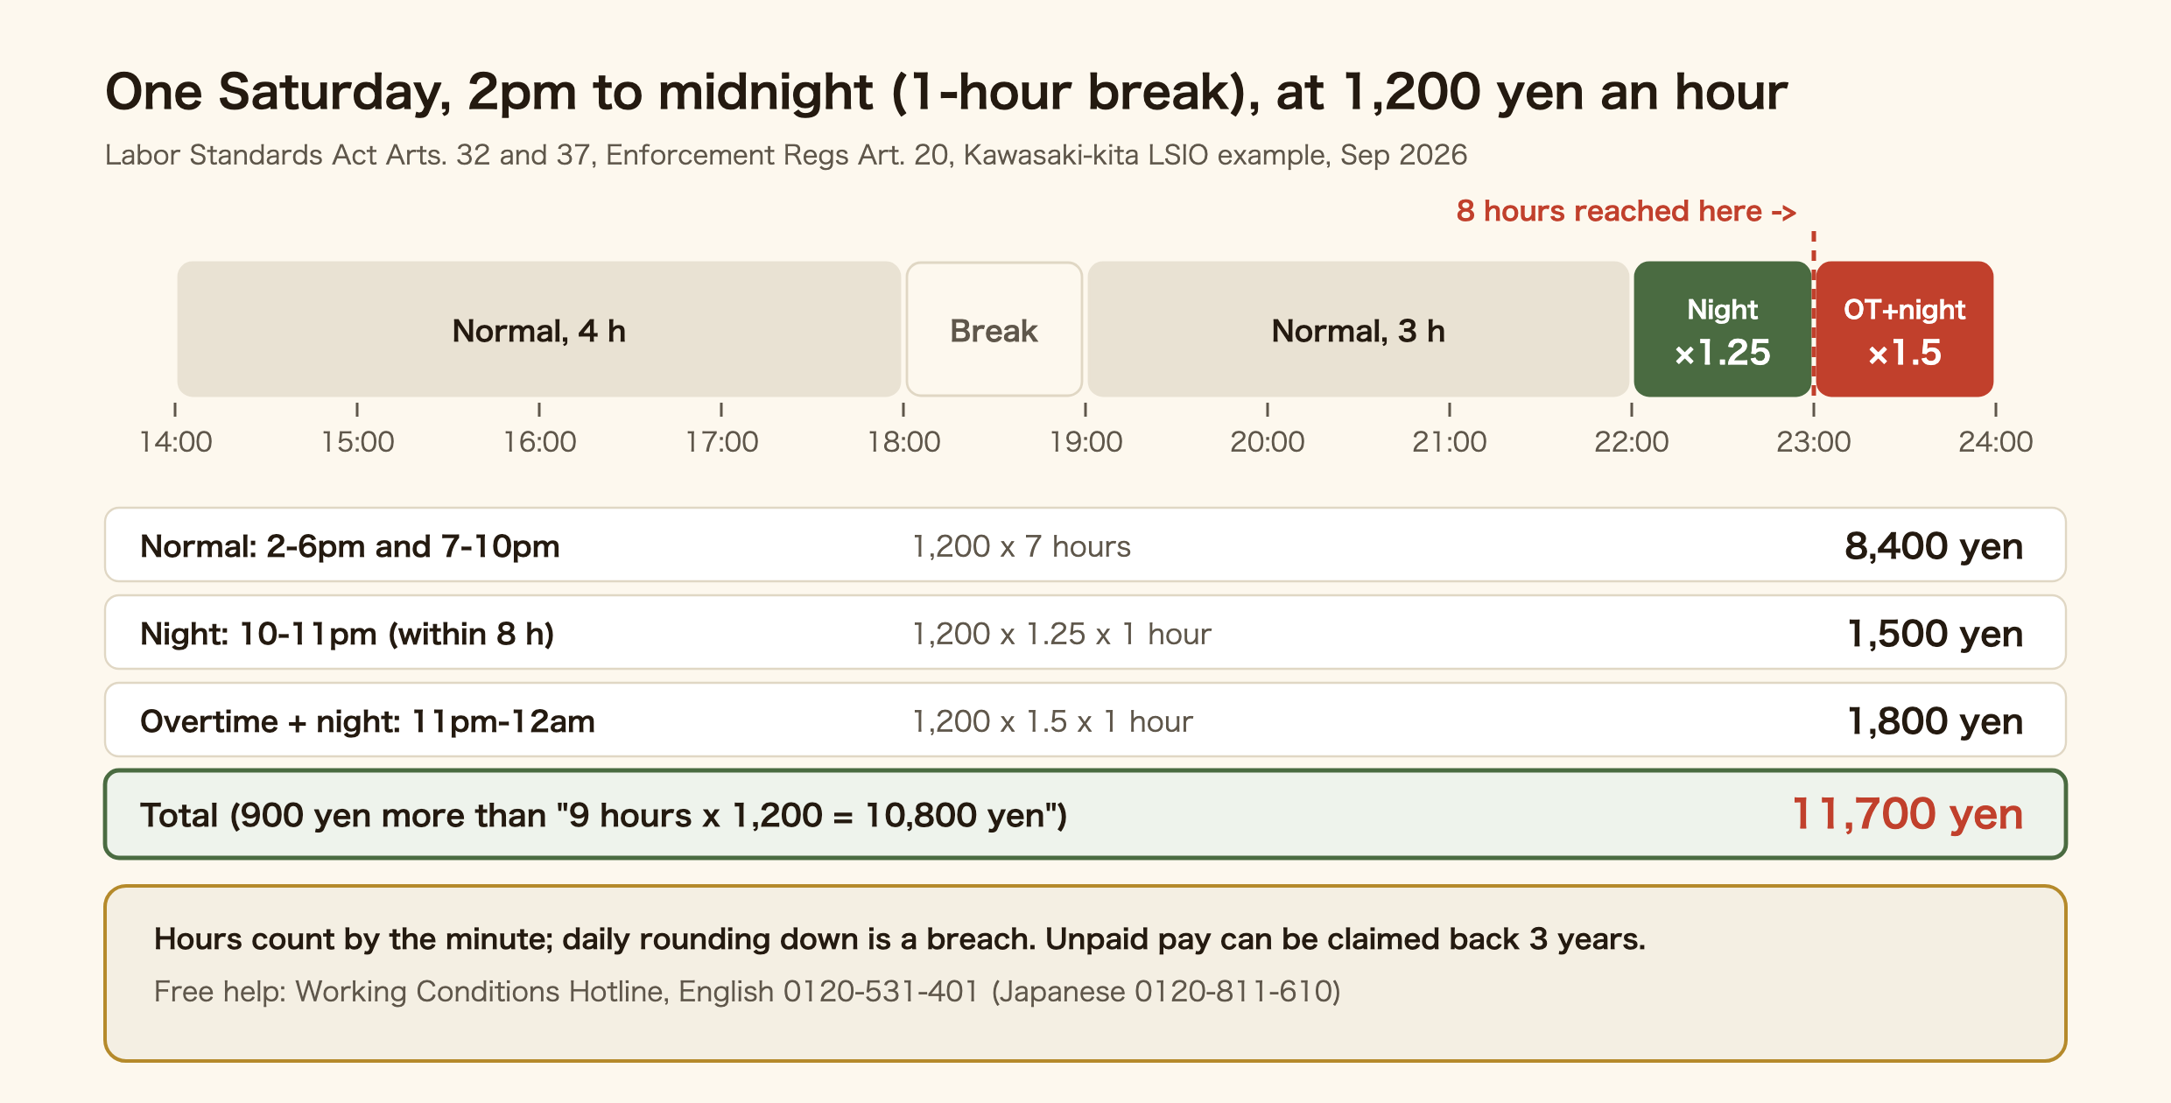2171x1103 pixels.
Task: Click the Break block on the timeline
Action: coord(994,329)
